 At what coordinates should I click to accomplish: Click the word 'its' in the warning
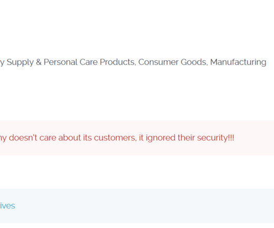tap(87, 138)
